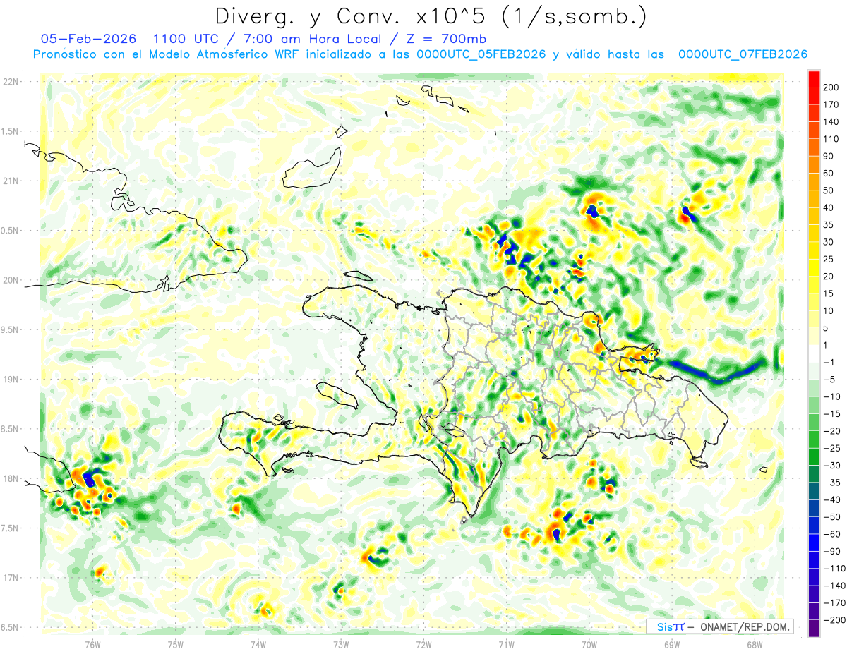847x654 pixels.
Task: Click the colorbar value "20"
Action: [x=829, y=277]
